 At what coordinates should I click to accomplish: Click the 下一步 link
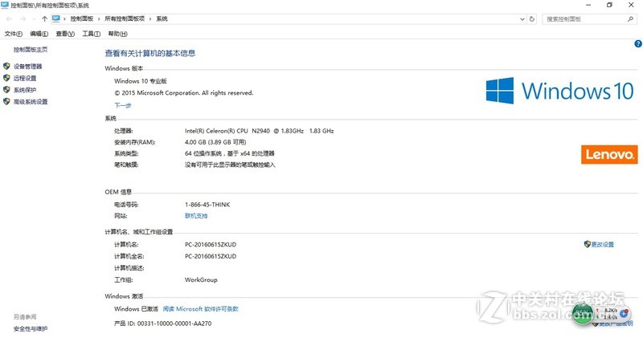tap(123, 105)
